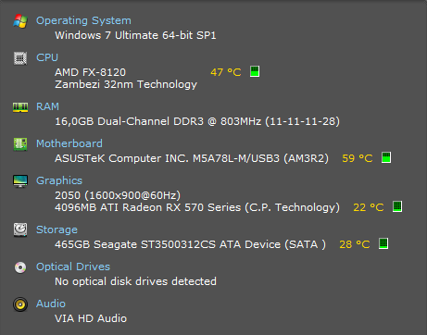Click the graphics card temperature status indicator
The height and width of the screenshot is (335, 427).
(397, 206)
